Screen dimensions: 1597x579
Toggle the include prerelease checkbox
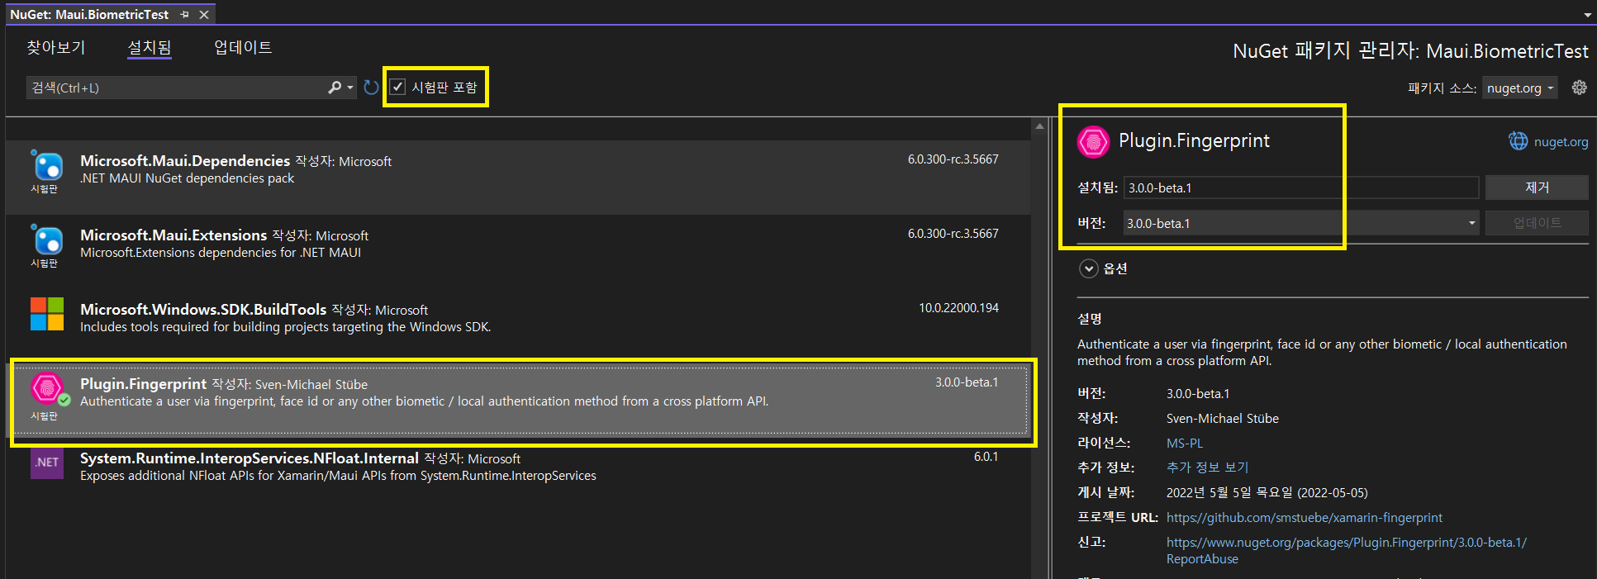[x=397, y=87]
